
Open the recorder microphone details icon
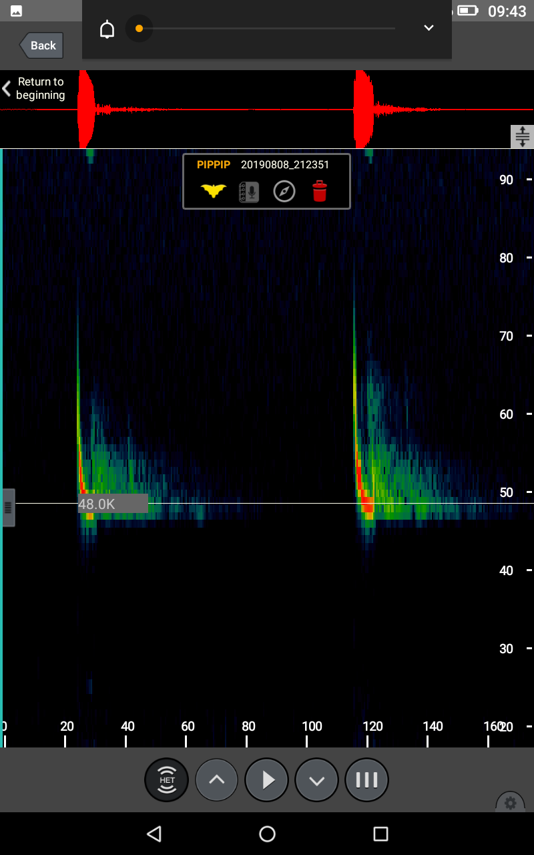point(249,192)
